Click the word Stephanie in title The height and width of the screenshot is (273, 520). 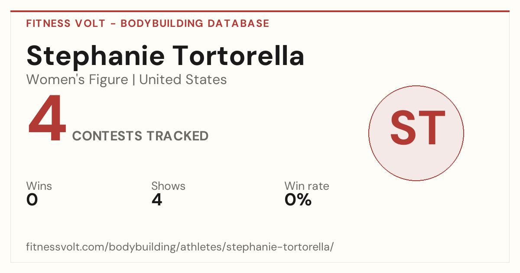pyautogui.click(x=95, y=56)
